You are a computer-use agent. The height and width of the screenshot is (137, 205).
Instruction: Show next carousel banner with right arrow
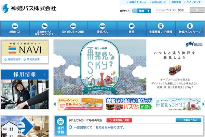[x=203, y=104]
